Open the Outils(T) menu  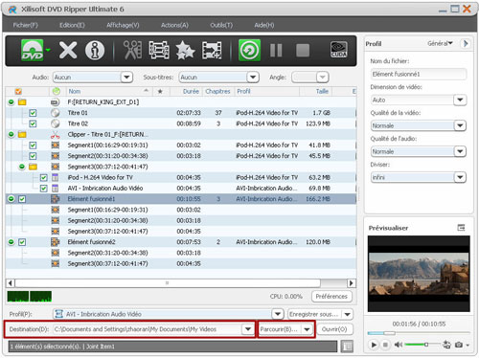[x=221, y=25]
